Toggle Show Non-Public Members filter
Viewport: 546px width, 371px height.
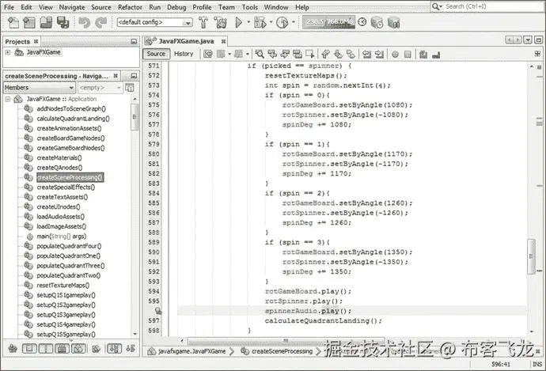tap(62, 348)
